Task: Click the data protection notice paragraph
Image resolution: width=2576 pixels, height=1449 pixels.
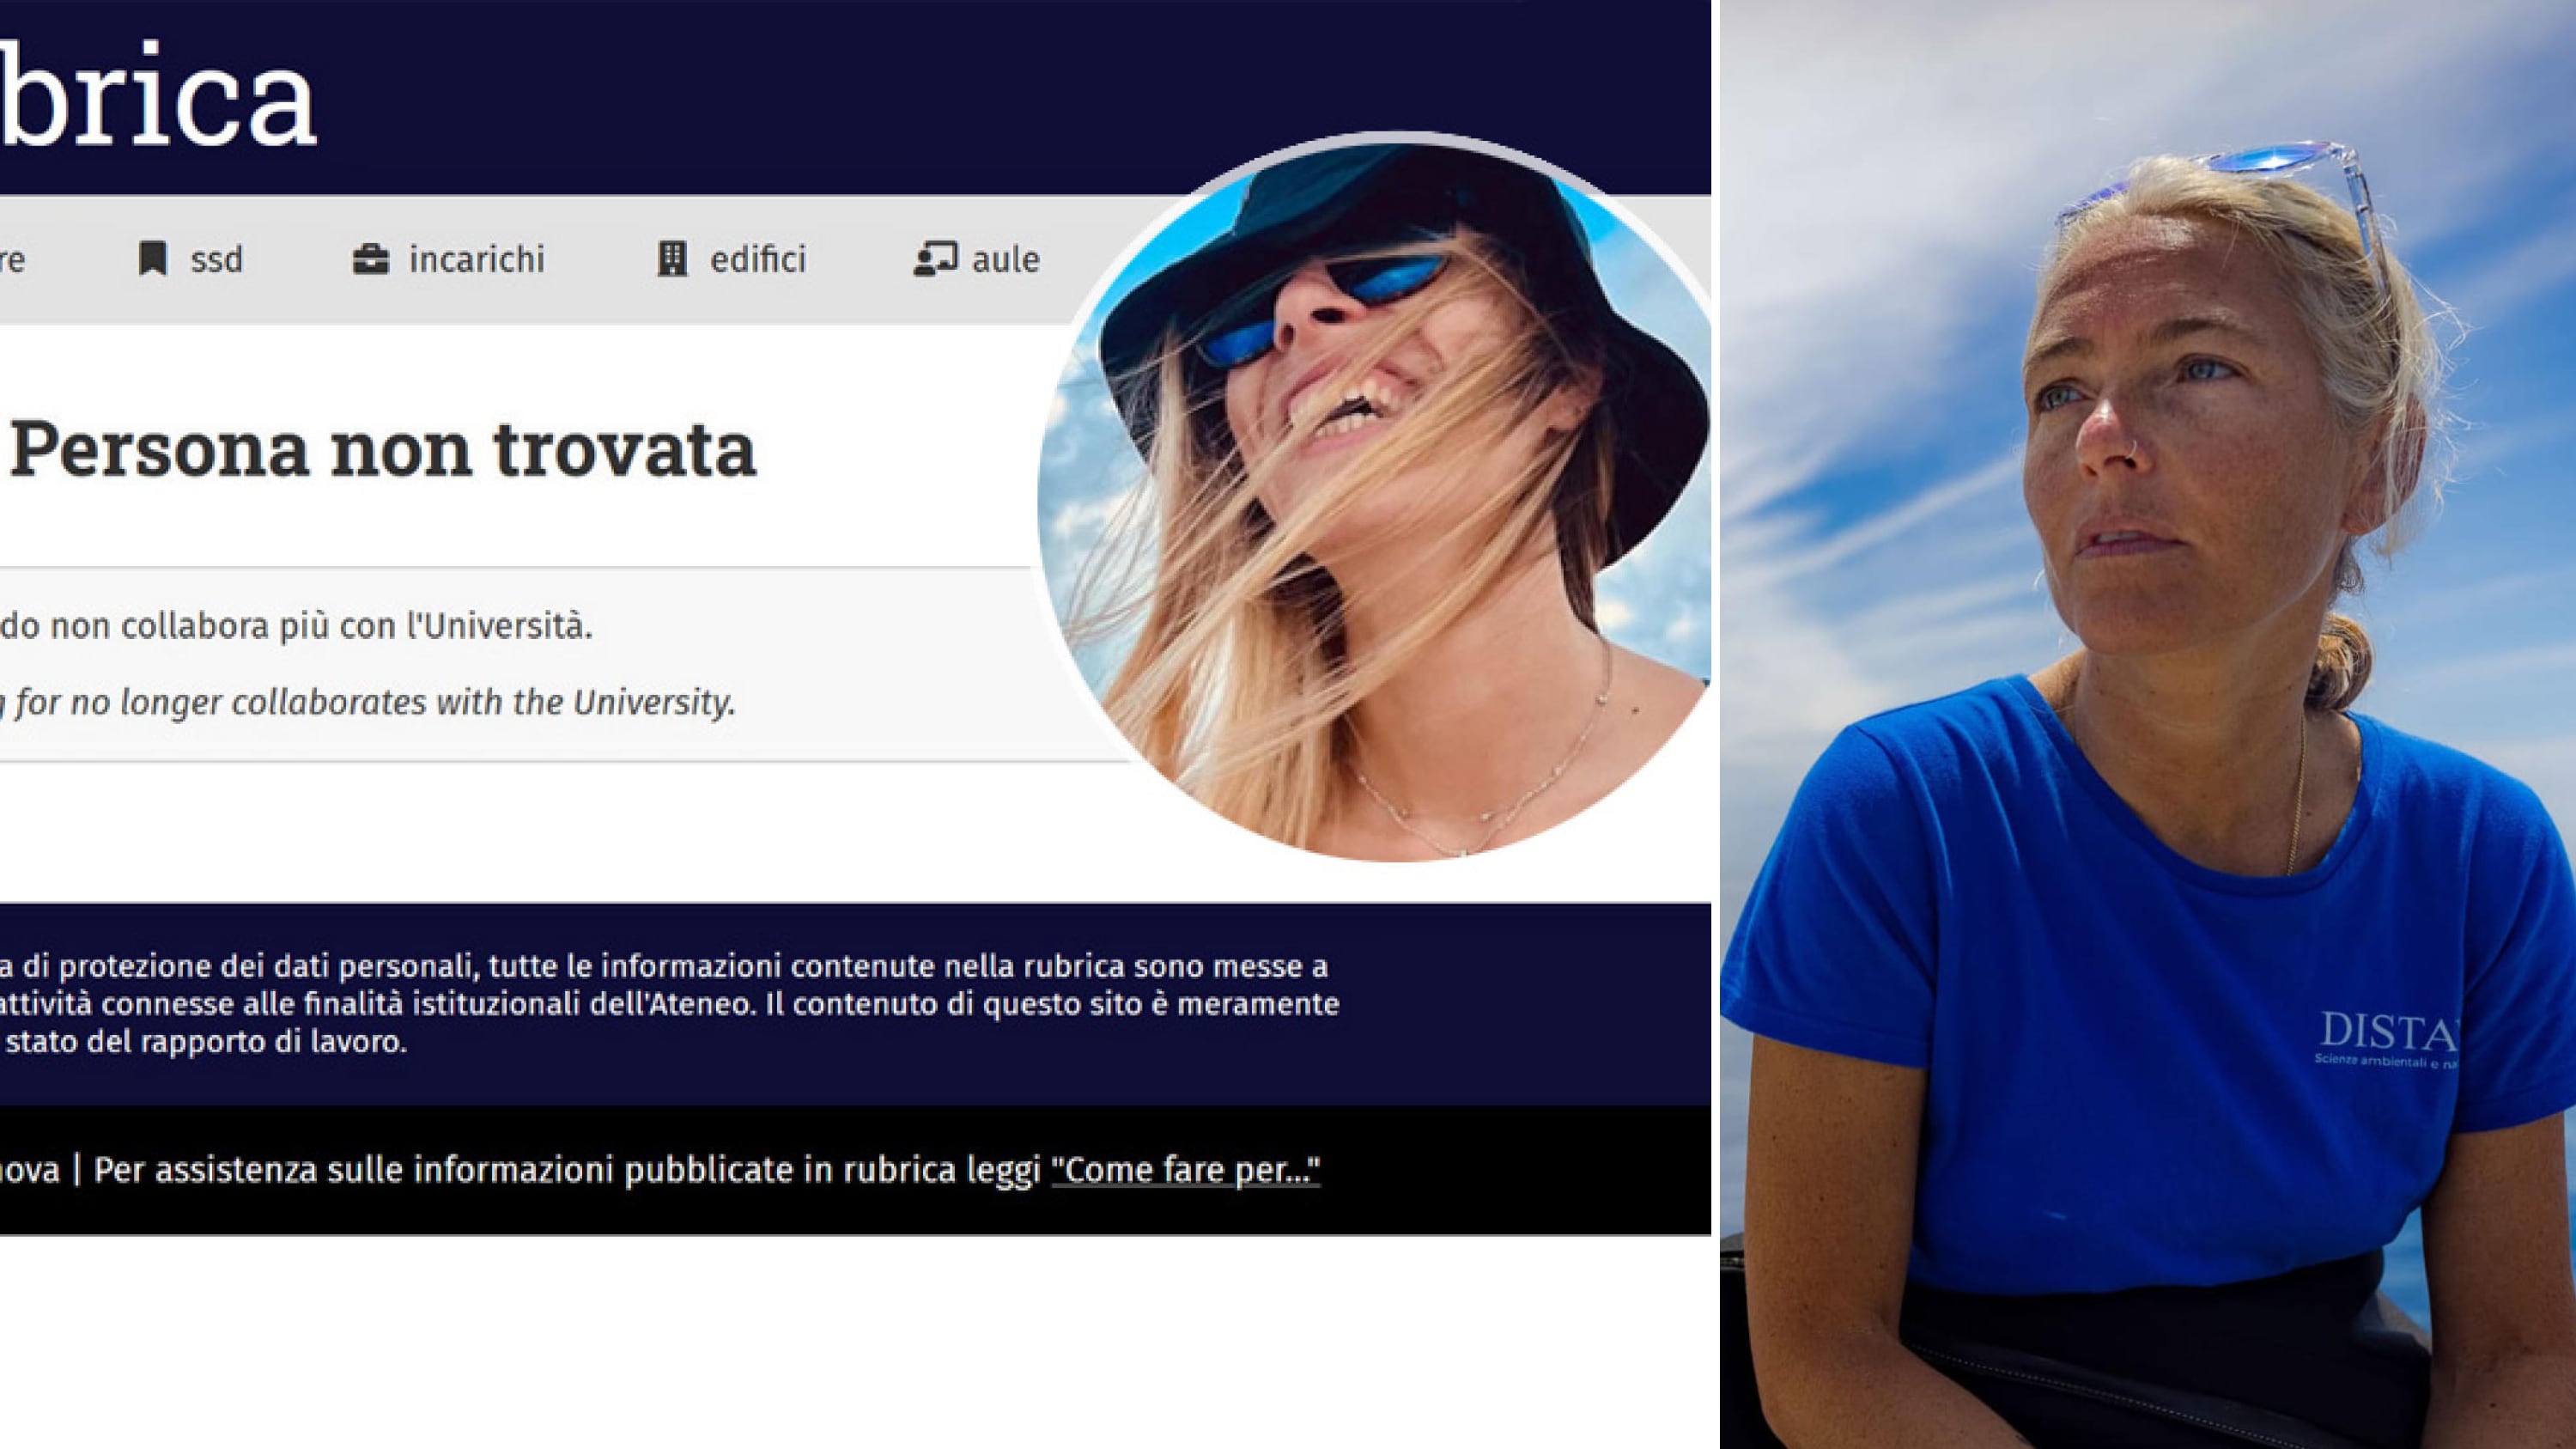Action: pos(669,1004)
